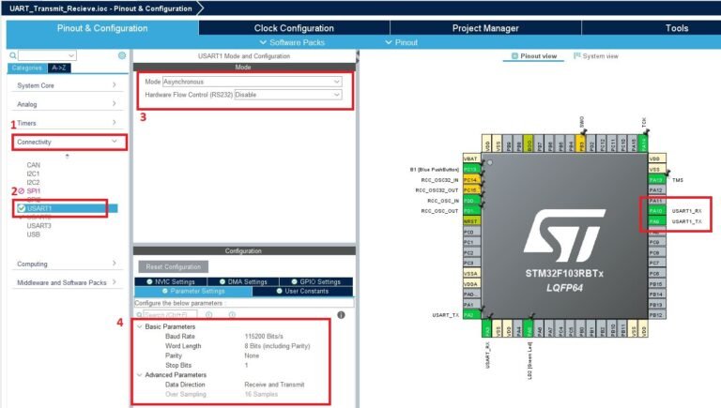
Task: Switch to System view
Action: click(x=597, y=56)
